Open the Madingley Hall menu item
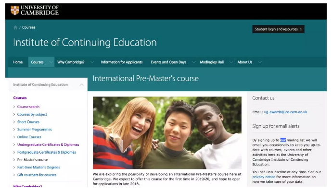 tap(212, 62)
